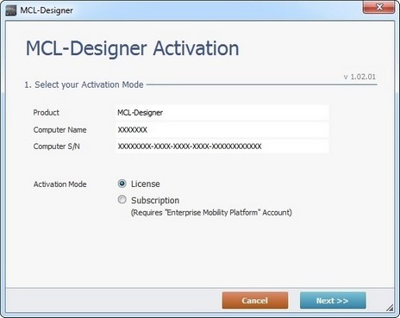Click the Cancel button

pyautogui.click(x=255, y=301)
